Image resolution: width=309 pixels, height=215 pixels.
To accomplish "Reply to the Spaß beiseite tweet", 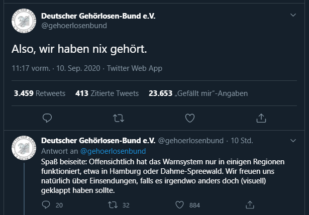I will click(x=47, y=205).
